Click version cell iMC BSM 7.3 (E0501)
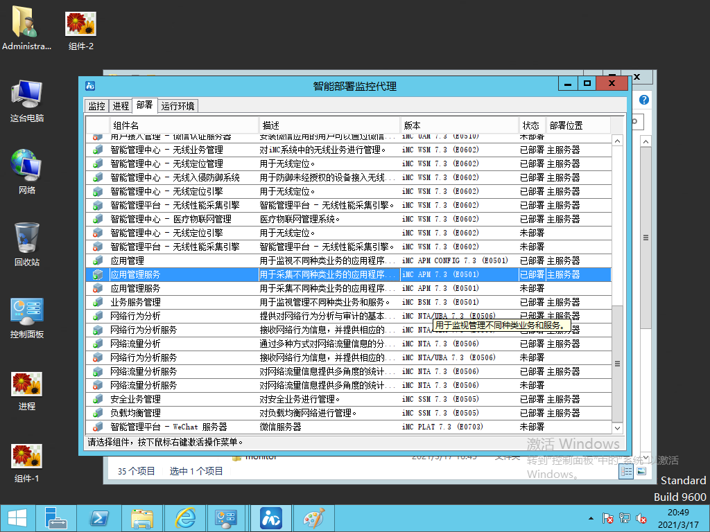The width and height of the screenshot is (710, 532). click(440, 302)
